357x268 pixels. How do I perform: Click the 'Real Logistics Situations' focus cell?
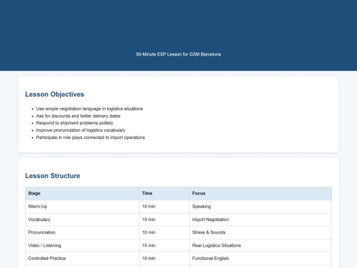click(x=260, y=246)
